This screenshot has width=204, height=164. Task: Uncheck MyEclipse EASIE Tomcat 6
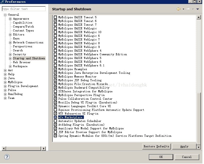pos(55,21)
